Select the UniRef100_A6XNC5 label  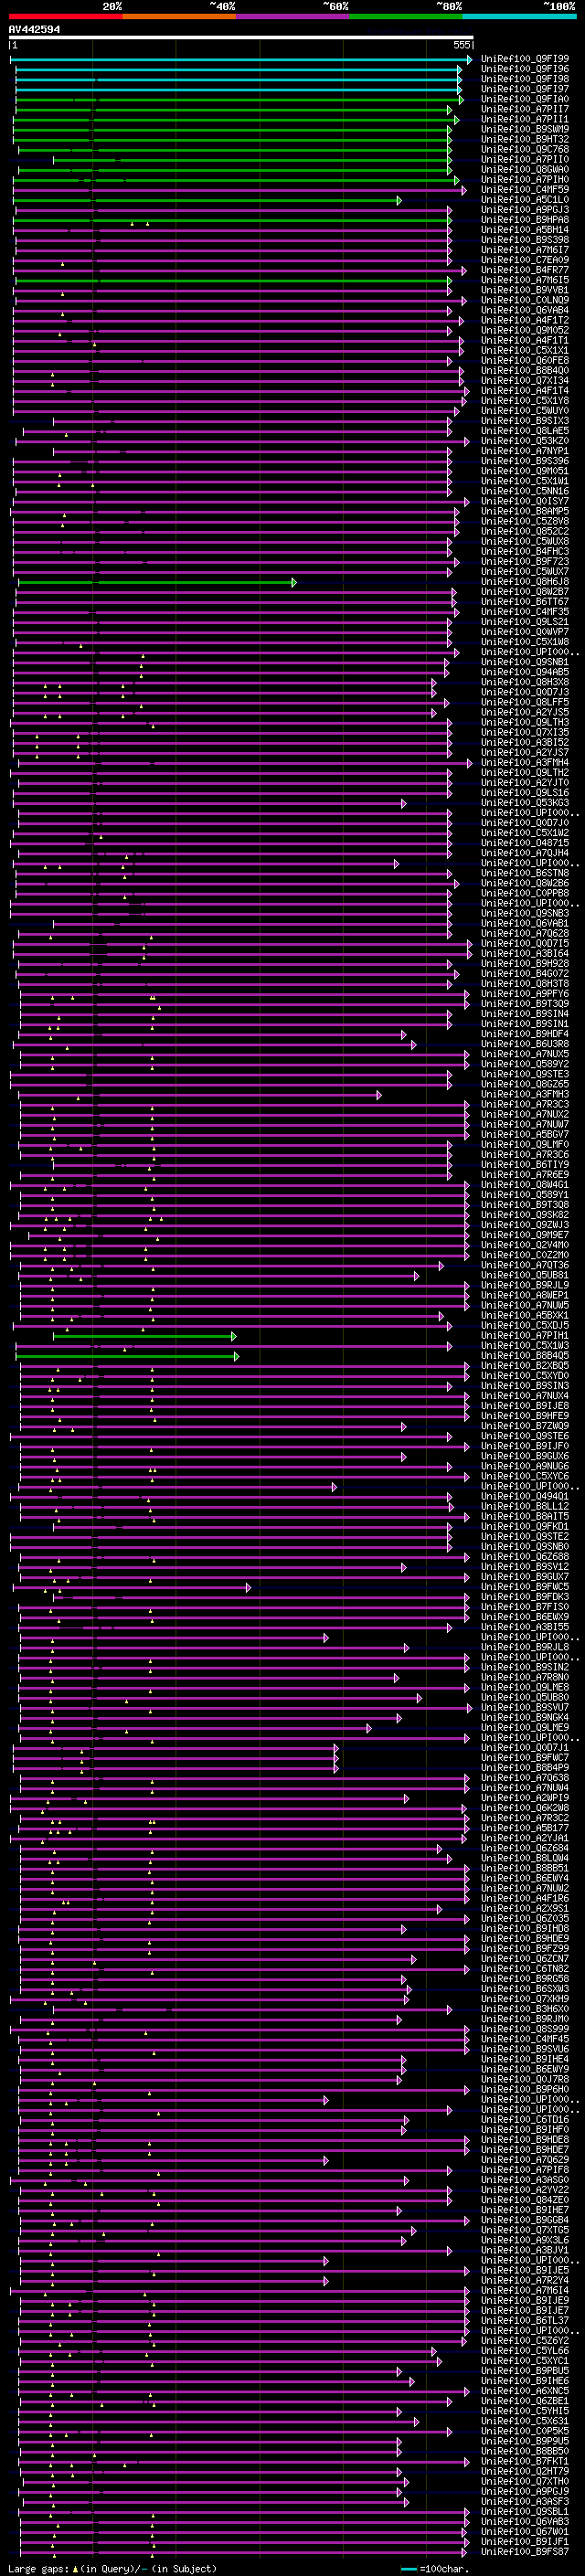[x=525, y=2390]
